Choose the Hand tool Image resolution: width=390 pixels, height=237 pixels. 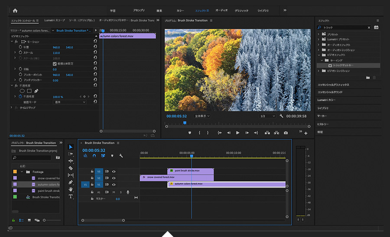tap(71, 189)
